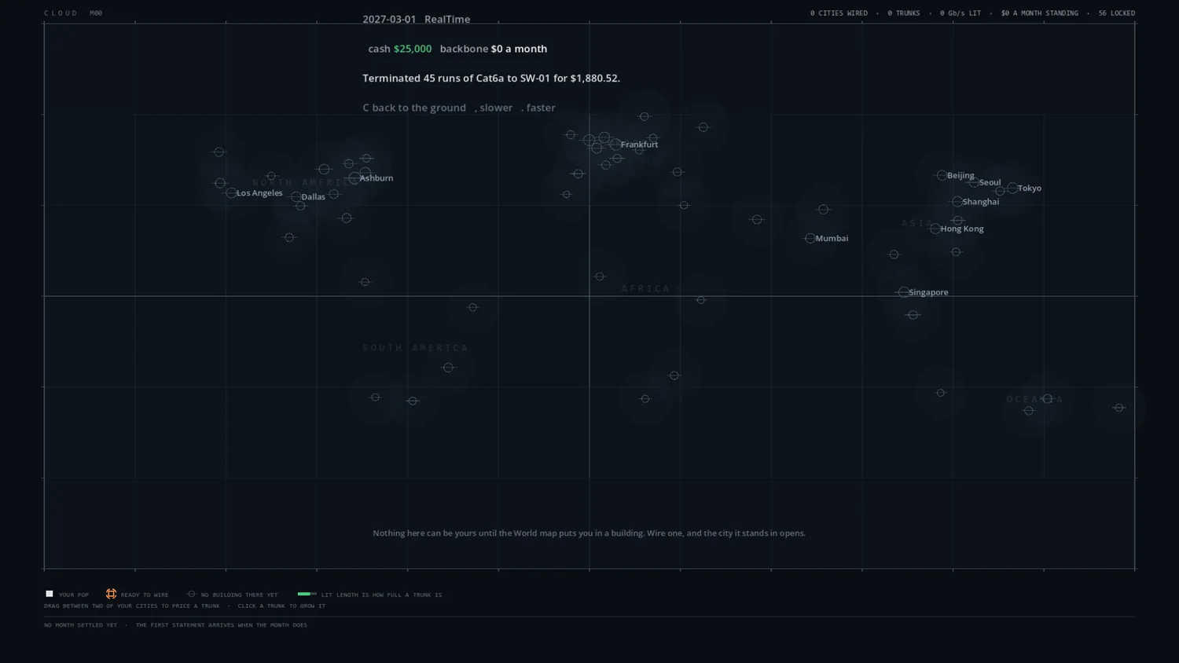Select the Beijing city marker
The width and height of the screenshot is (1179, 663).
(942, 175)
